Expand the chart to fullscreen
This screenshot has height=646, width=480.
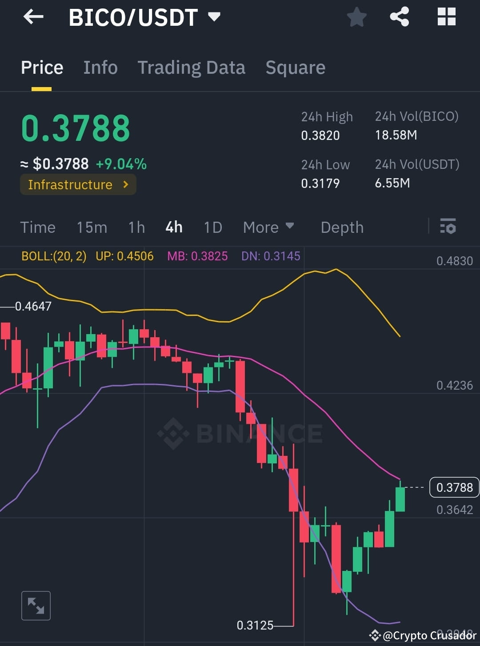(36, 605)
